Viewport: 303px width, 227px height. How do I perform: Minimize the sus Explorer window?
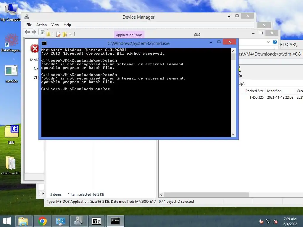tap(253, 33)
